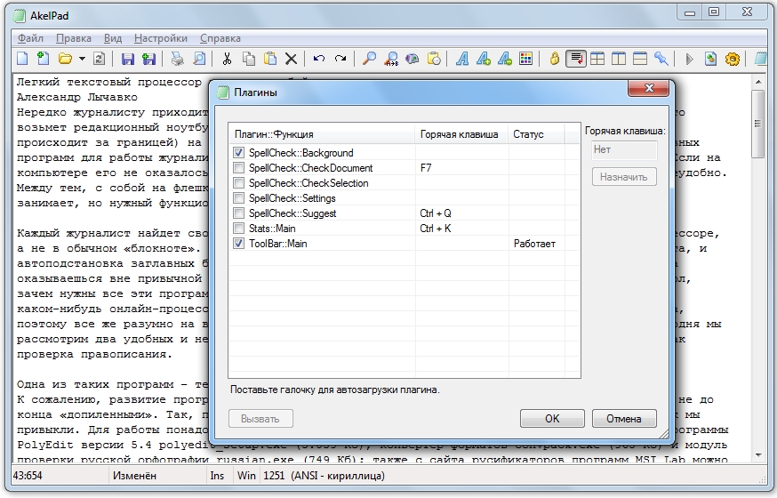The height and width of the screenshot is (498, 777).
Task: Click Ins indicator in status bar
Action: pyautogui.click(x=217, y=476)
